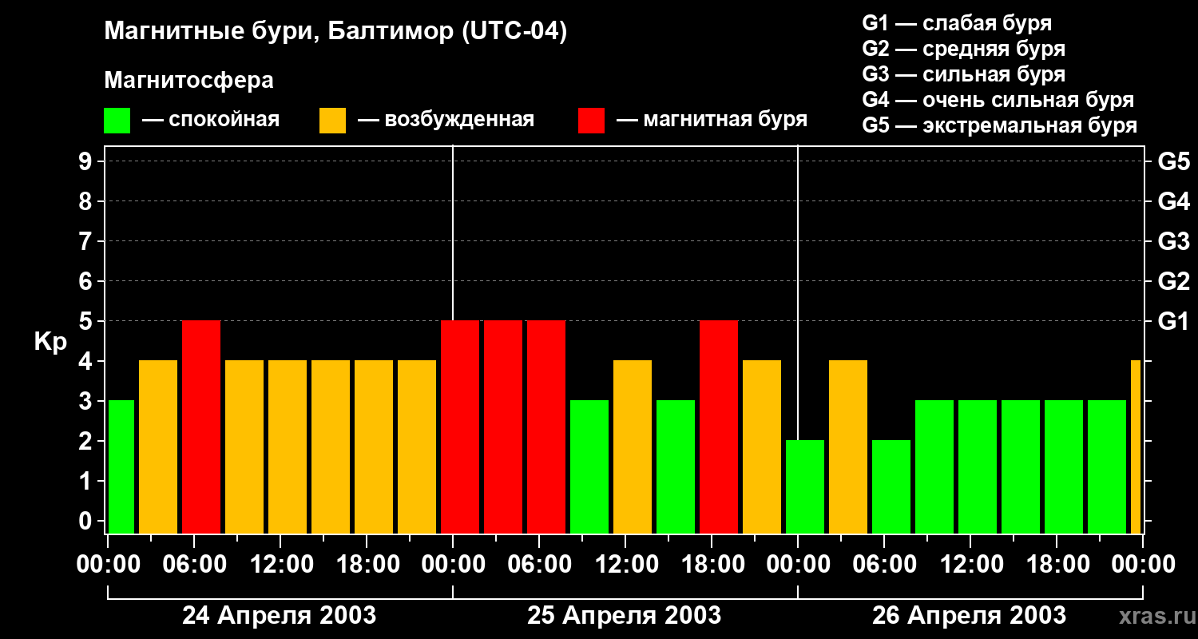Click the first green bar of 26 April
This screenshot has width=1198, height=639.
[805, 486]
